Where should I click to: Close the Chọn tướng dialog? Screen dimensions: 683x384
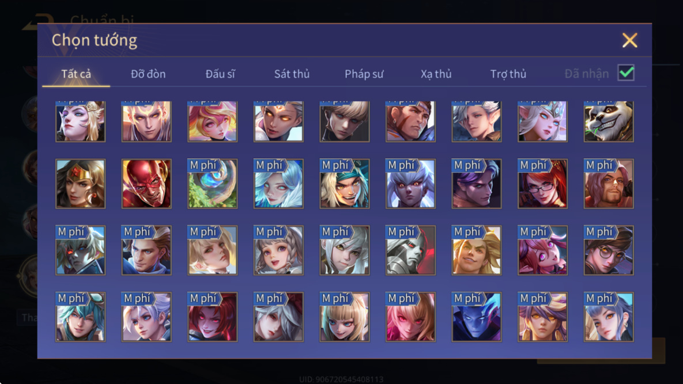tap(629, 40)
